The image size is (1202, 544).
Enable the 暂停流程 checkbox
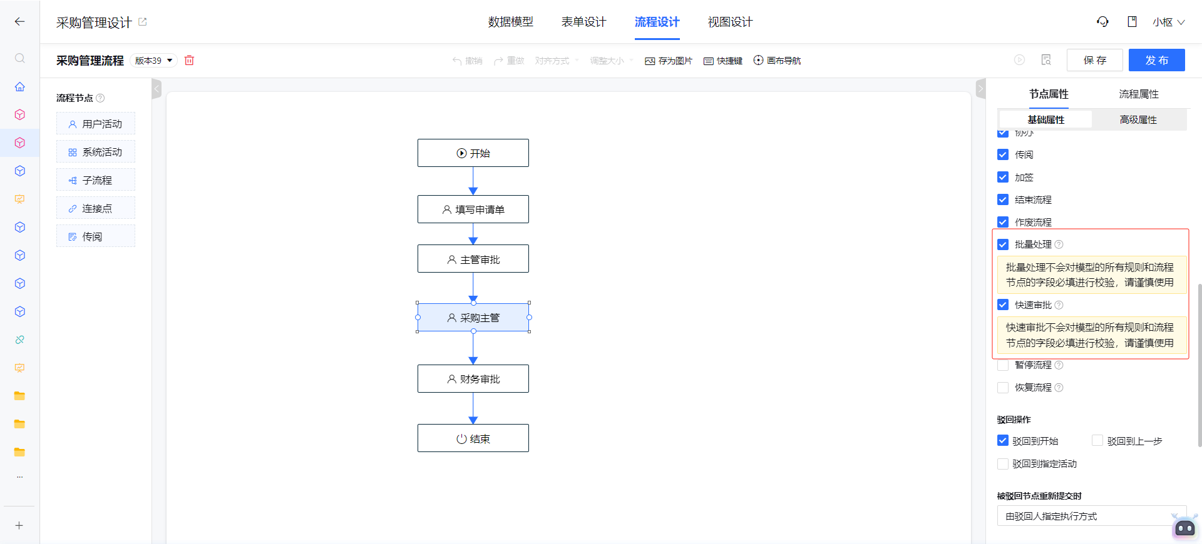[1003, 365]
